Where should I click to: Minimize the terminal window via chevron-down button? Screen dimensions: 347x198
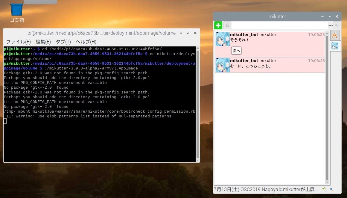(181, 33)
